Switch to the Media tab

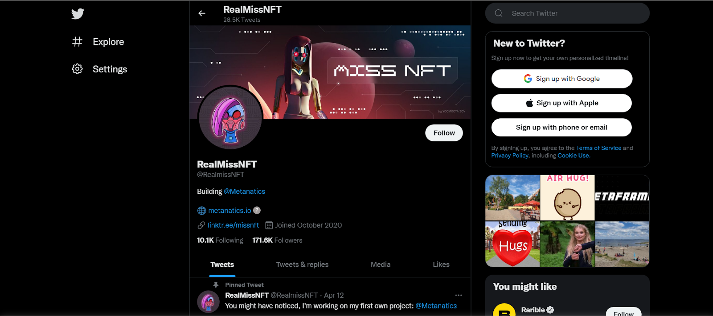coord(381,264)
